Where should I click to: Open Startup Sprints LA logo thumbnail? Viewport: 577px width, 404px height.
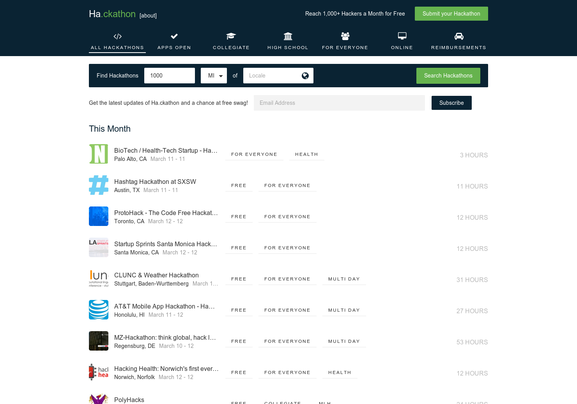pos(99,247)
